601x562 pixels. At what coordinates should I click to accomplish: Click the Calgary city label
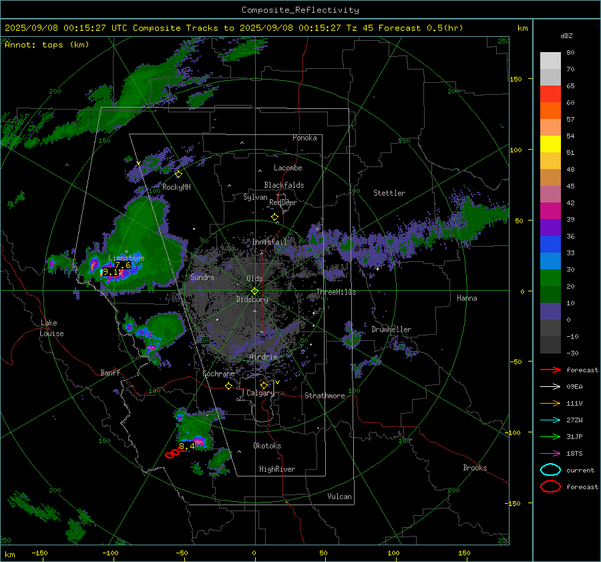pos(260,393)
